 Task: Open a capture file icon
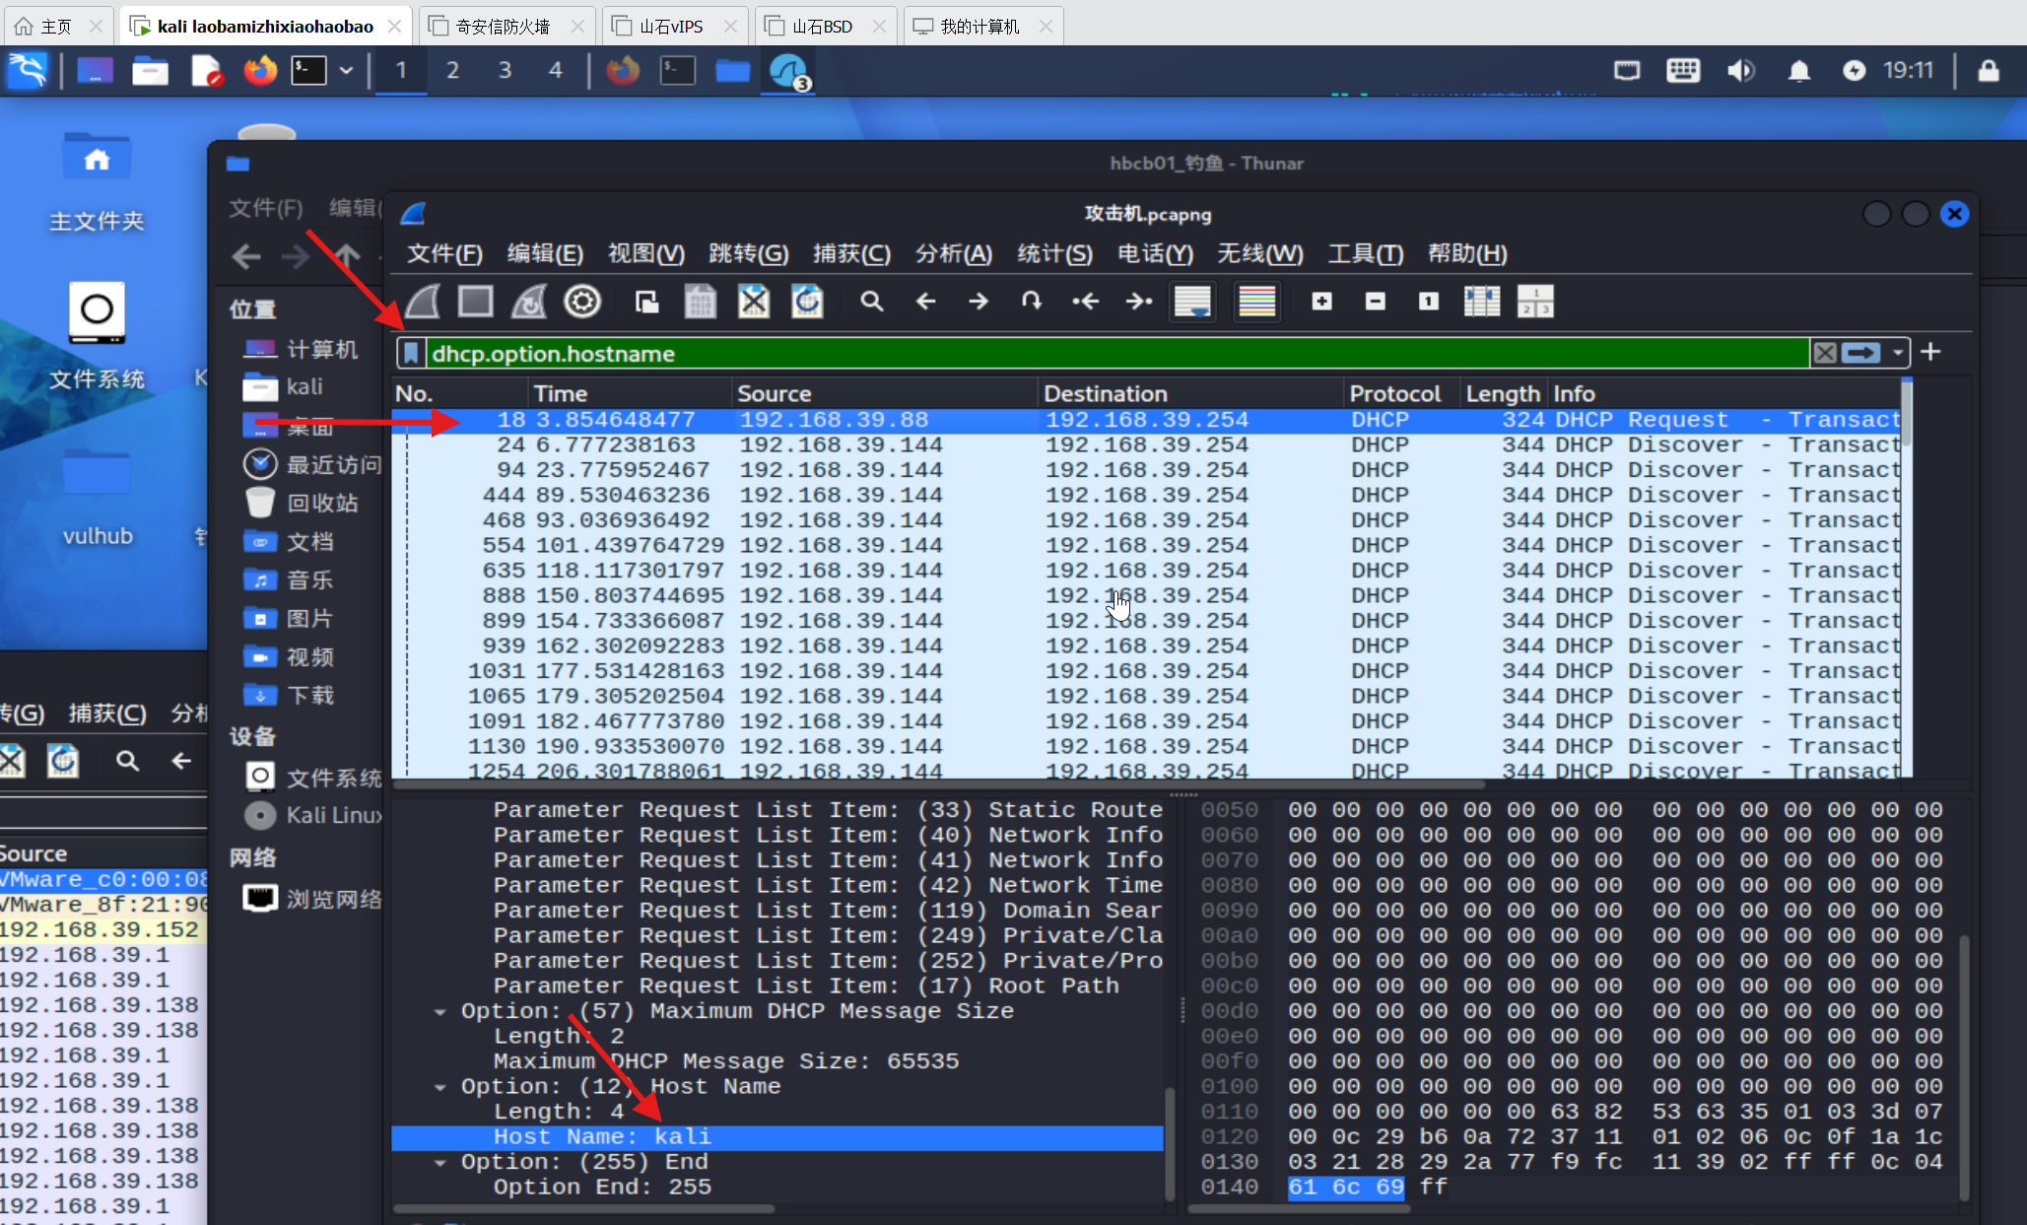[x=646, y=302]
